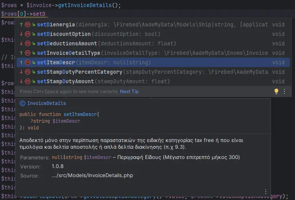The height and width of the screenshot is (200, 295).
Task: Click the lightbulb icon in completion popup footer
Action: tap(276, 91)
